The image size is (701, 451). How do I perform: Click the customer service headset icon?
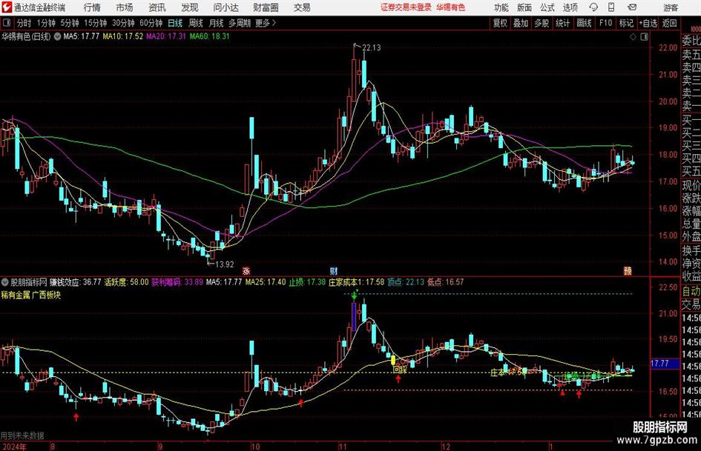click(x=593, y=7)
